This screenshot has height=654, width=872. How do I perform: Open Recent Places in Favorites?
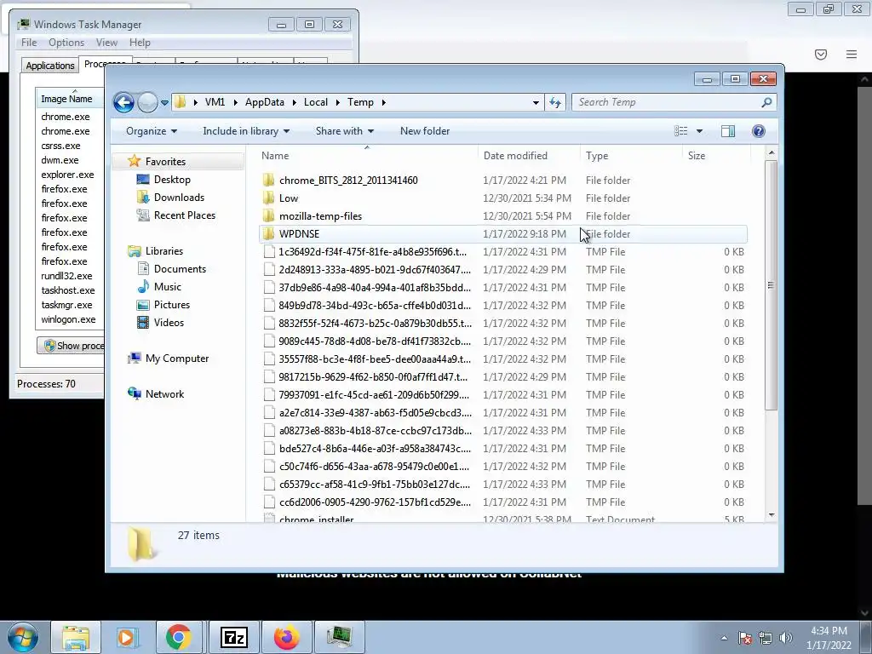pyautogui.click(x=185, y=215)
